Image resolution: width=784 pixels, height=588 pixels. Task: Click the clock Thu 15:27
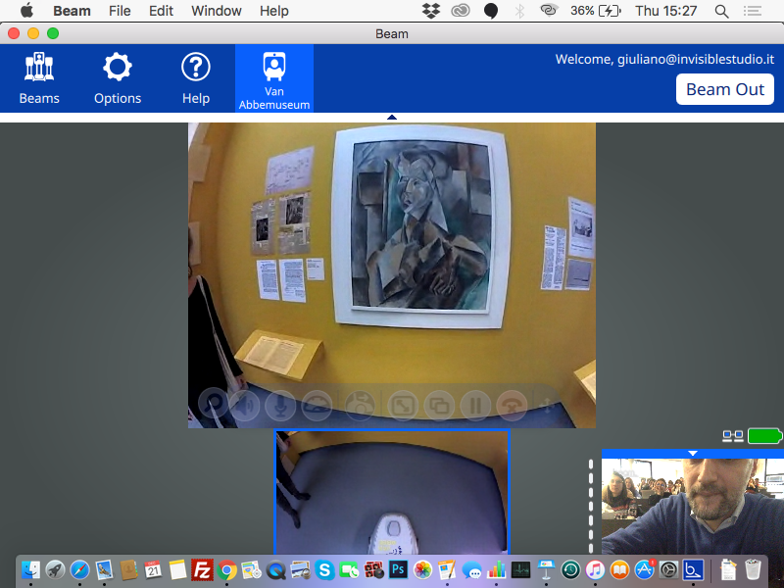coord(666,11)
